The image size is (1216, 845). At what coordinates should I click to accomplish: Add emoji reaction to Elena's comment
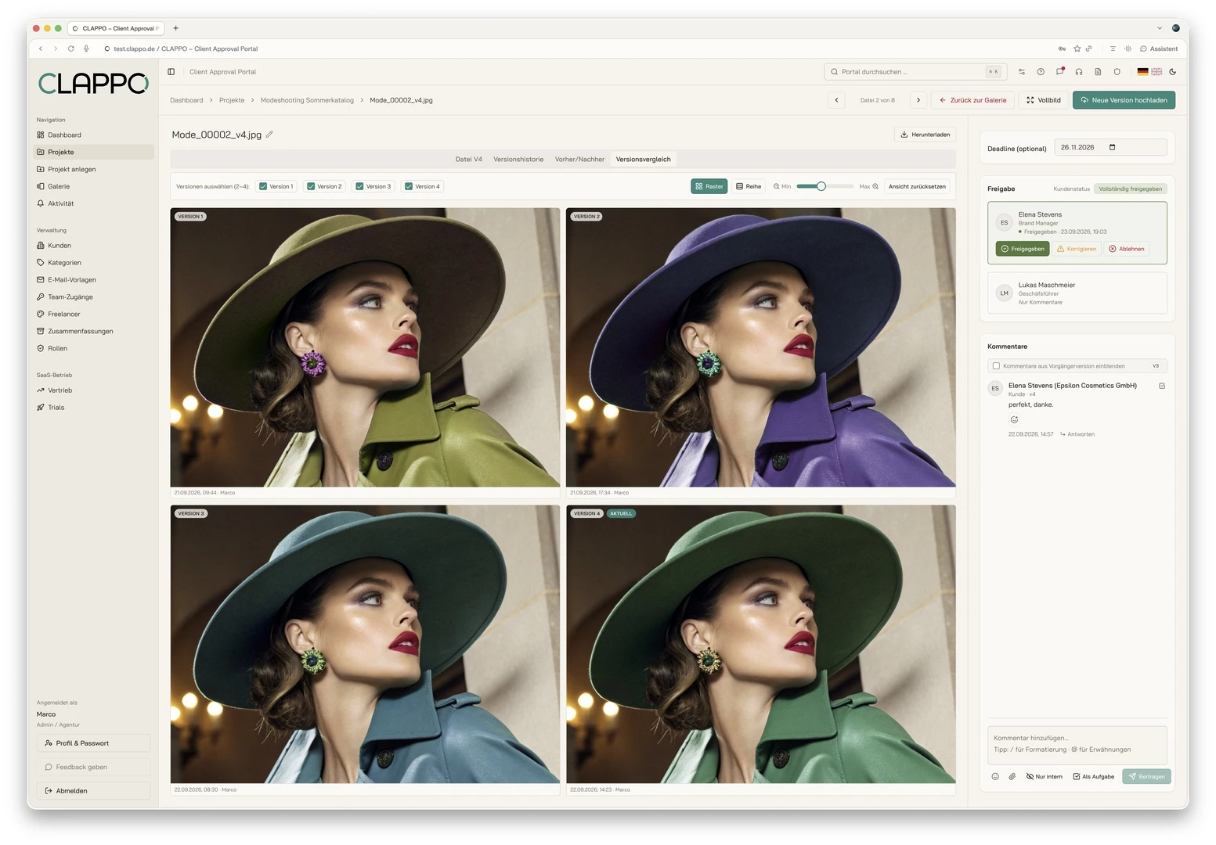click(x=1014, y=420)
